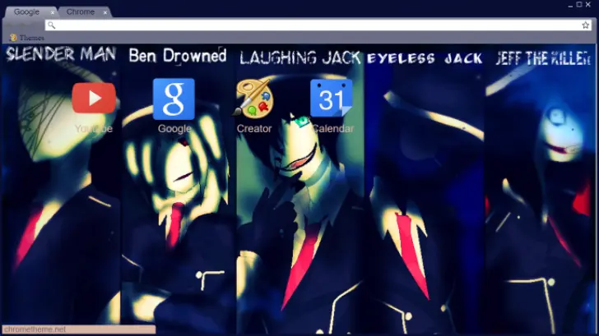The width and height of the screenshot is (599, 336).
Task: Close the Chrome tab
Action: 105,12
